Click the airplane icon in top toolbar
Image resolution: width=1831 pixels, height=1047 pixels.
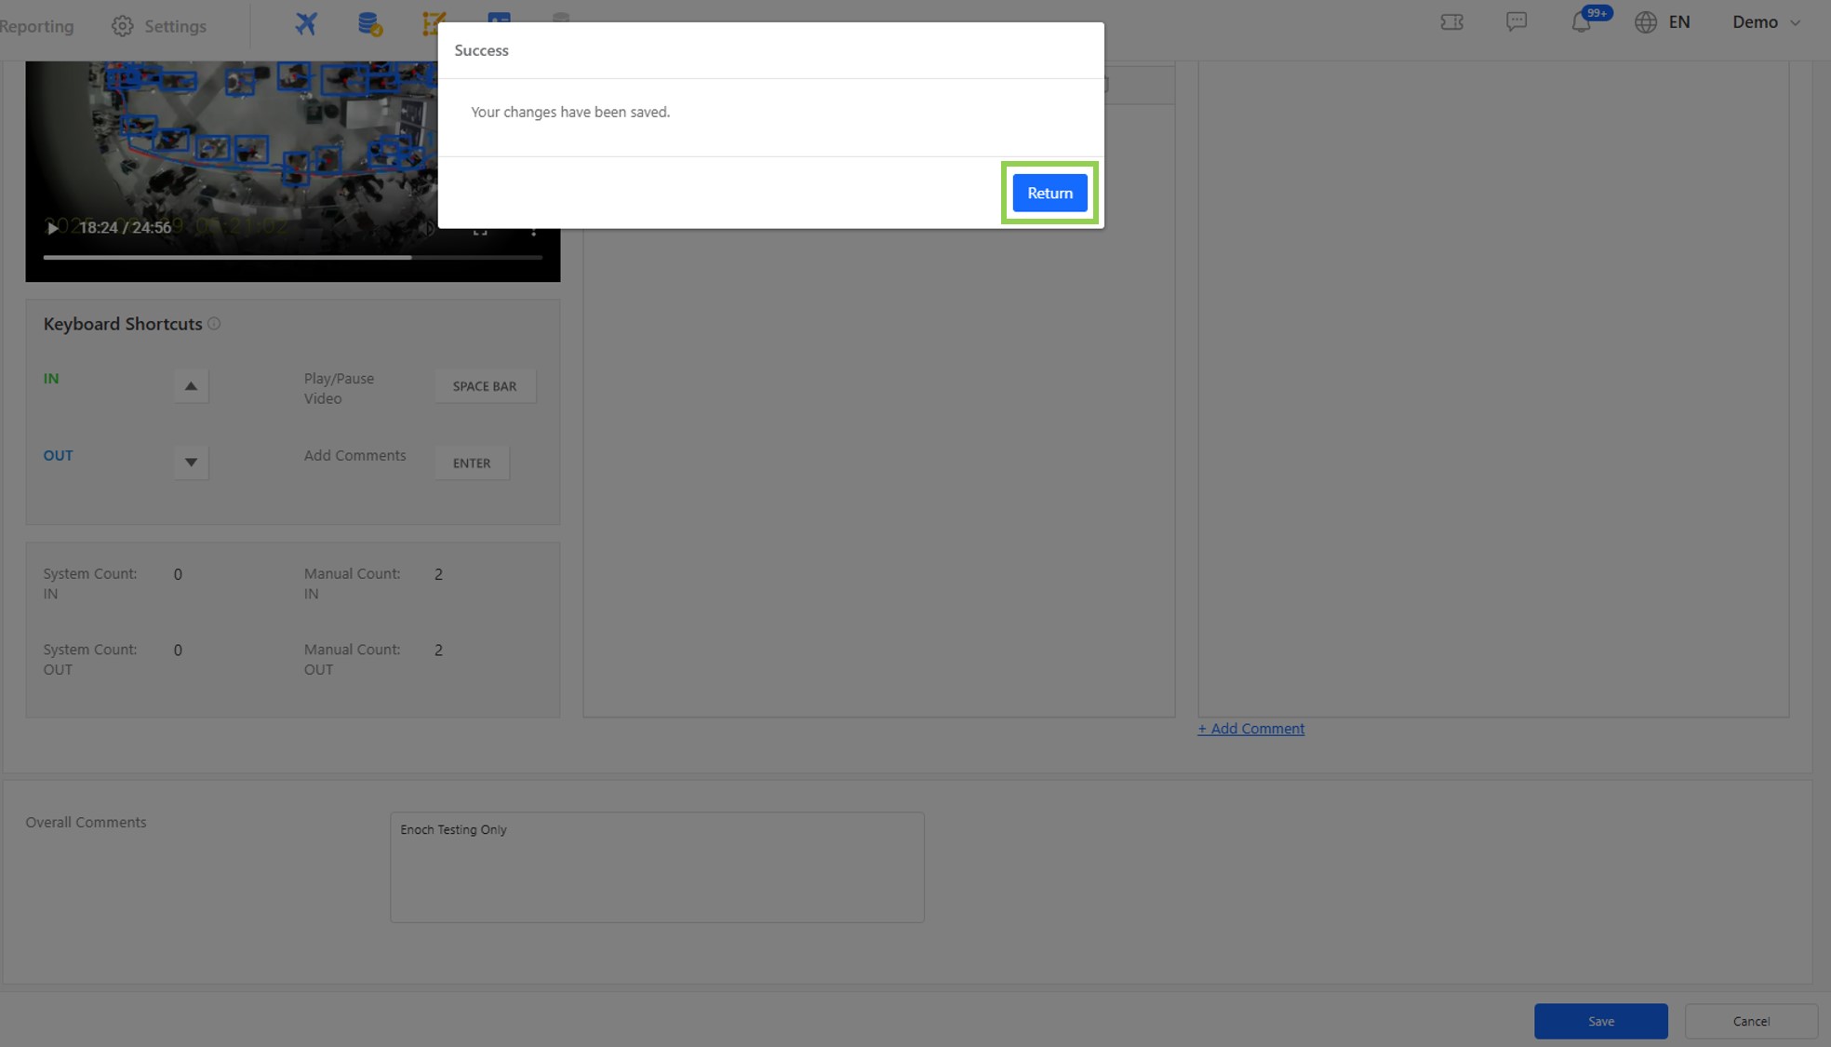(306, 23)
